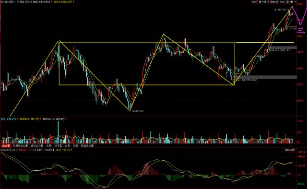
Task: Click the MACD(12,26,9) parameter label
Action: pos(9,150)
